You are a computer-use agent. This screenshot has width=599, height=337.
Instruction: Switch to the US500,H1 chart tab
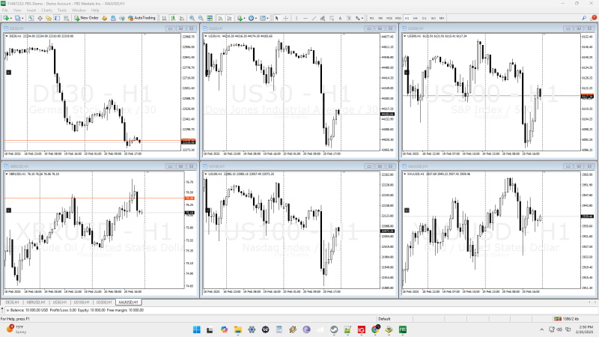point(104,303)
